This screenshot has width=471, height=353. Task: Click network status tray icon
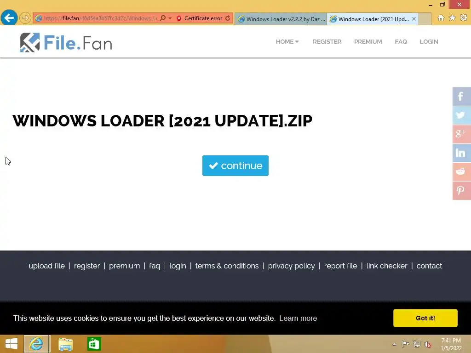tap(417, 344)
